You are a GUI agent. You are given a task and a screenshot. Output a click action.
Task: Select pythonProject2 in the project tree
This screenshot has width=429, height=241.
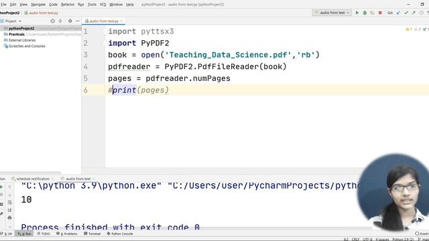pyautogui.click(x=41, y=28)
